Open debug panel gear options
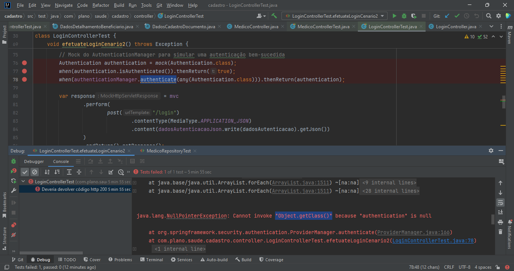Image resolution: width=514 pixels, height=271 pixels. coord(491,151)
